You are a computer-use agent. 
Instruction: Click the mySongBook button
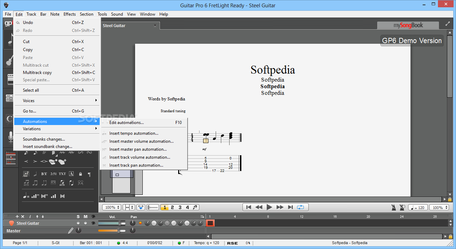pyautogui.click(x=408, y=25)
